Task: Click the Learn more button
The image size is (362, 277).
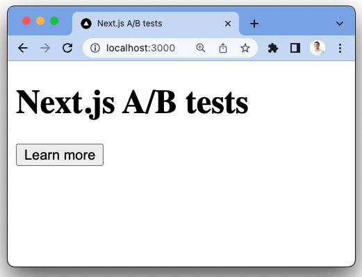Action: (x=60, y=155)
